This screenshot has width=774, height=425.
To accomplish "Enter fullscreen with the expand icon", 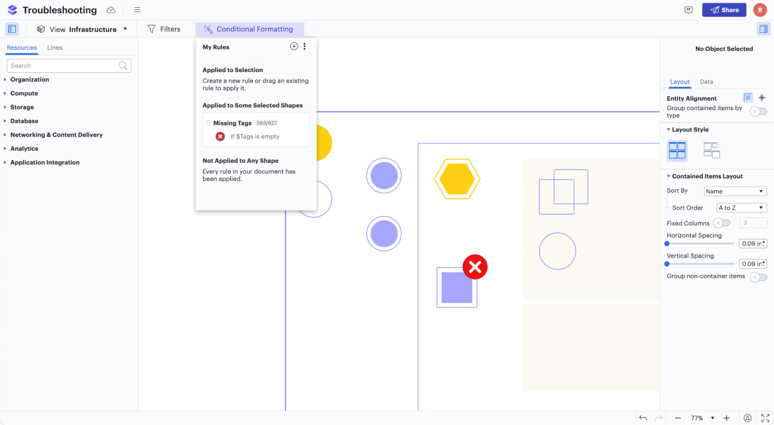I will [765, 418].
